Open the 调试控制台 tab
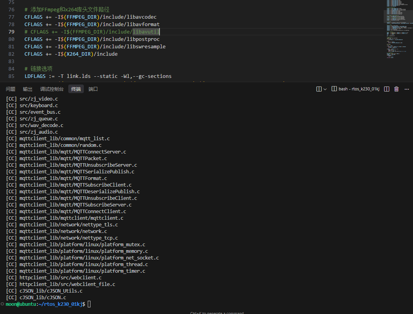Image resolution: width=413 pixels, height=314 pixels. pyautogui.click(x=51, y=89)
